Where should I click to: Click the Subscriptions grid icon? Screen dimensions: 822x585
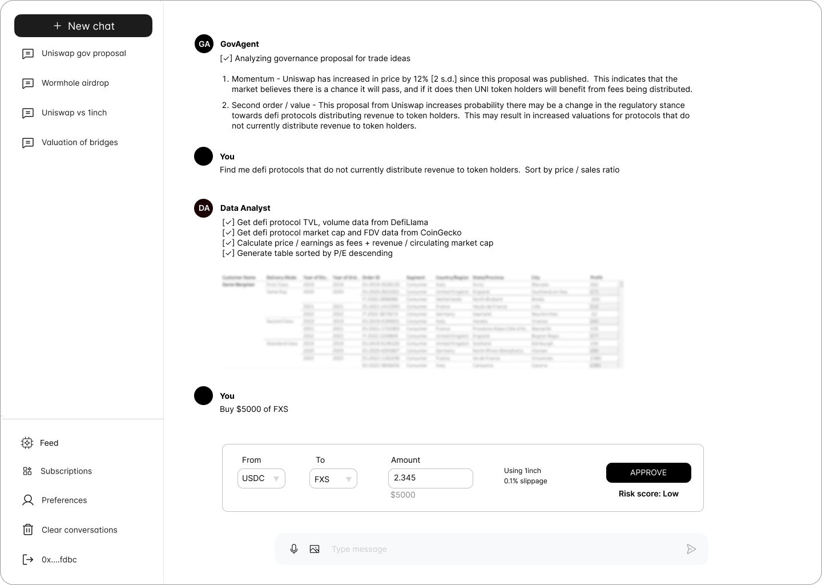tap(27, 471)
